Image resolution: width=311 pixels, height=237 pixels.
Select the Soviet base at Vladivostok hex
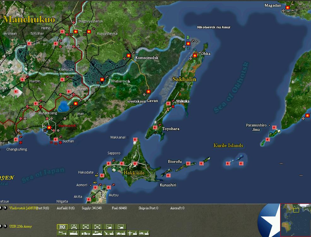(x=49, y=127)
